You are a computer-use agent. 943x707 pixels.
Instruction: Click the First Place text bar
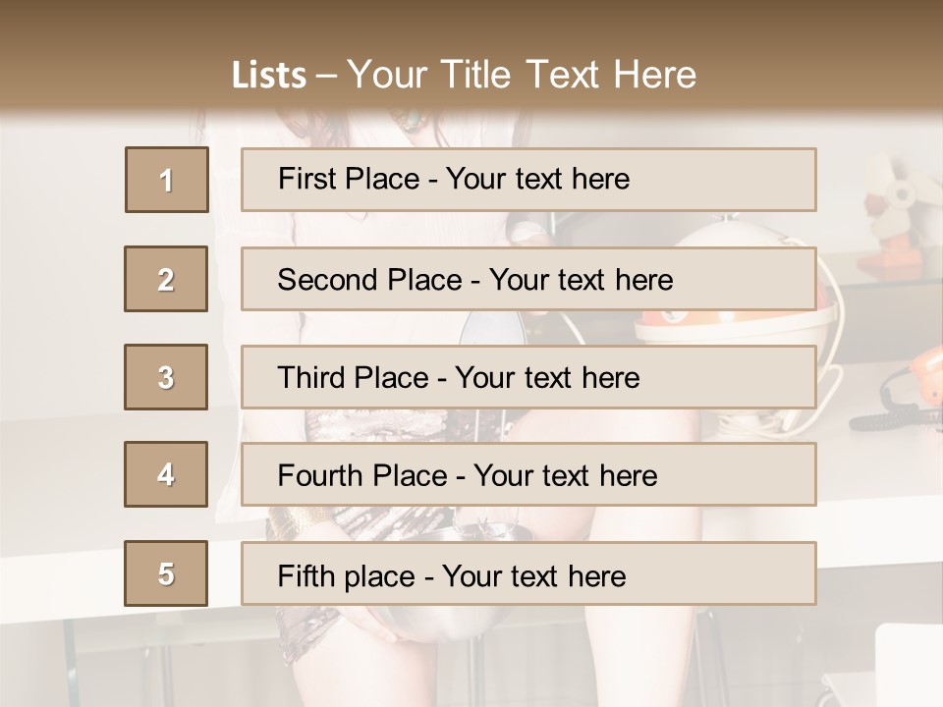(x=528, y=180)
